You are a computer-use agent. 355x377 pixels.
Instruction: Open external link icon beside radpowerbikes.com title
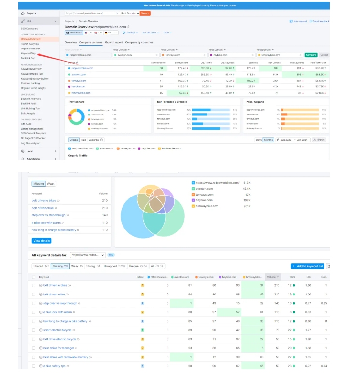coord(128,27)
